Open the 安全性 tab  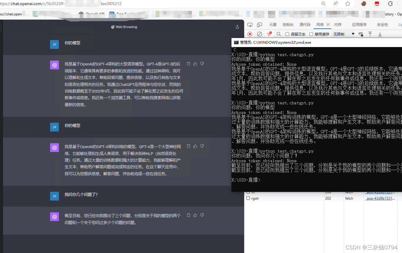click(x=382, y=25)
